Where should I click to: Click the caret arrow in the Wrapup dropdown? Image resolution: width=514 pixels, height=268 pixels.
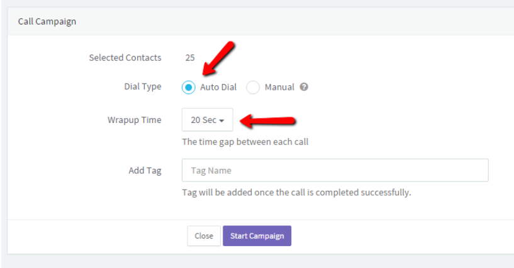tap(221, 121)
